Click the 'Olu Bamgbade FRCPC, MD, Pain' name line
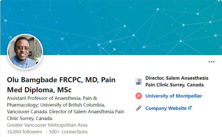 coord(61,80)
